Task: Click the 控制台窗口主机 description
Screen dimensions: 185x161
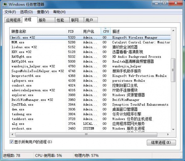Action: (125, 86)
